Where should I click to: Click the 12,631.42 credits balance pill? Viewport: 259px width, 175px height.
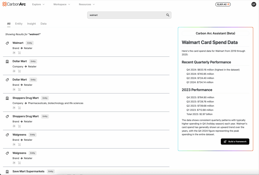223,4
